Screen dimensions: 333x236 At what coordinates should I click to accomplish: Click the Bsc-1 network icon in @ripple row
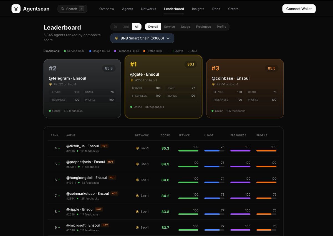pos(137,212)
